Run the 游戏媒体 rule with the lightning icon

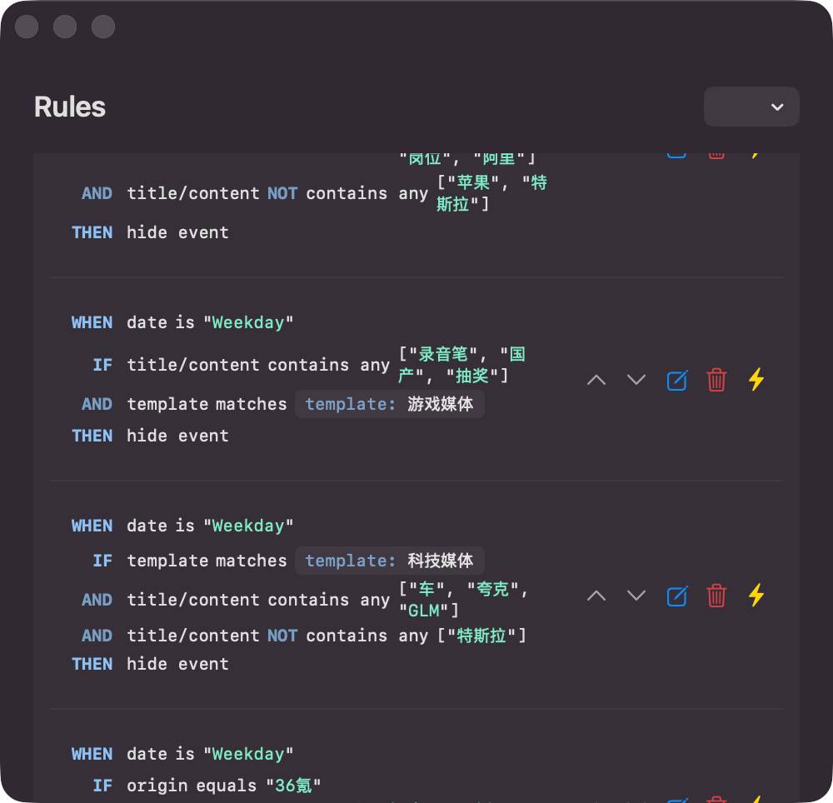(x=756, y=380)
